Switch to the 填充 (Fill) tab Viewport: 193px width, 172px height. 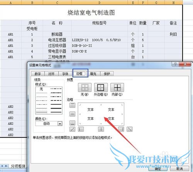pyautogui.click(x=93, y=74)
